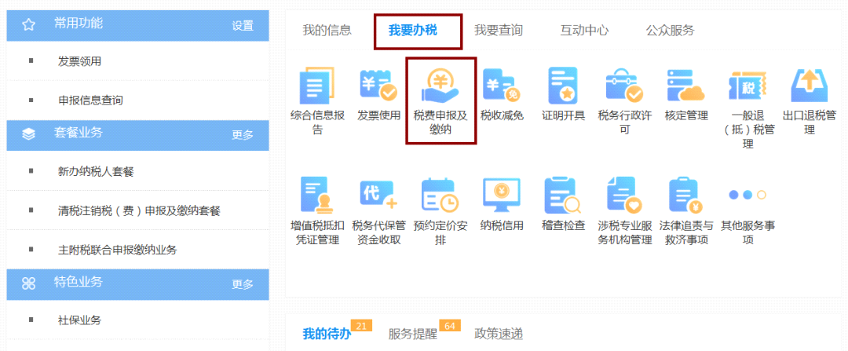
Task: Open 证明开具 icon
Action: [x=563, y=86]
